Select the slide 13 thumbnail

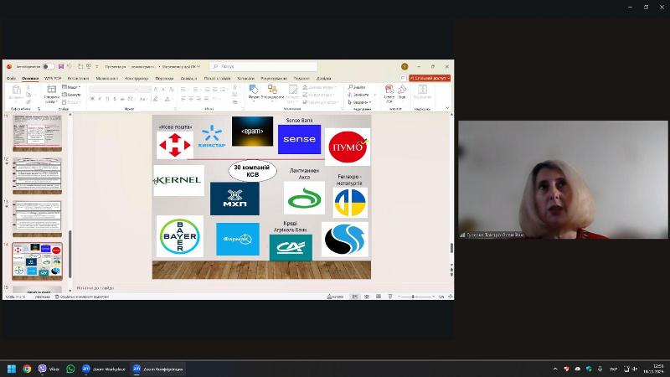point(37,217)
